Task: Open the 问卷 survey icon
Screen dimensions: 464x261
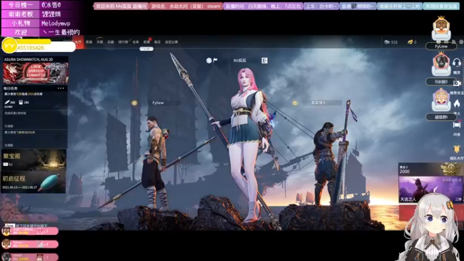Action: point(456,125)
